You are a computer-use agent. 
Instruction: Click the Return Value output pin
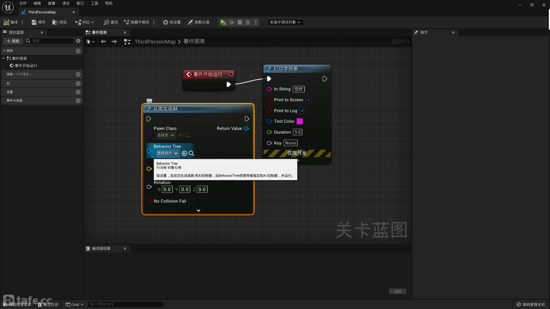click(x=246, y=128)
